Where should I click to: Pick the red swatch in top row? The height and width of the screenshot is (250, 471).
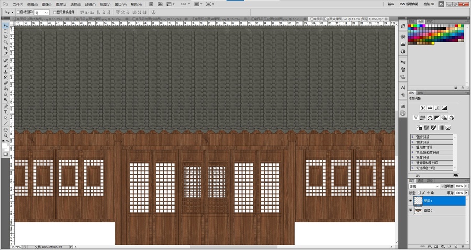(x=409, y=26)
